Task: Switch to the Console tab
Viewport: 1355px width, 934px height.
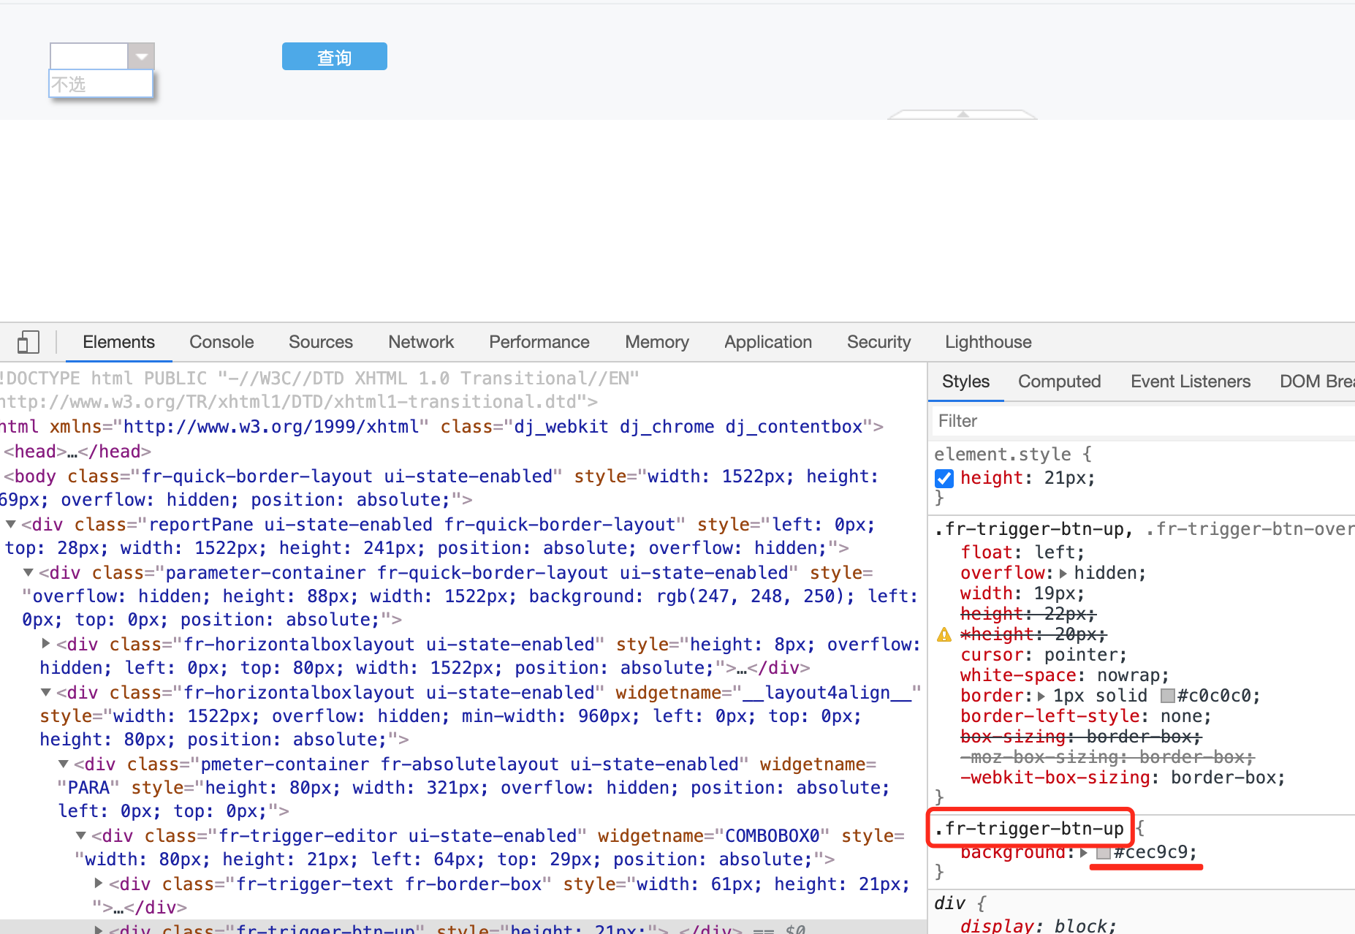Action: click(x=221, y=342)
